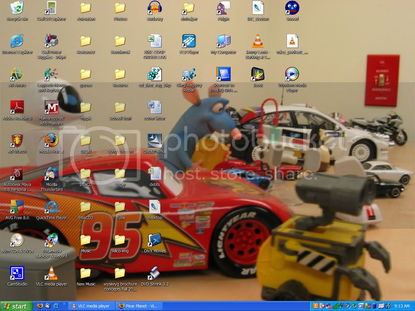The image size is (415, 311).
Task: Expand the Quick Launch overflow chevron
Action: click(64, 304)
